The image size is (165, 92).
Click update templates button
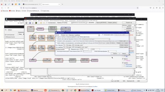(112, 23)
